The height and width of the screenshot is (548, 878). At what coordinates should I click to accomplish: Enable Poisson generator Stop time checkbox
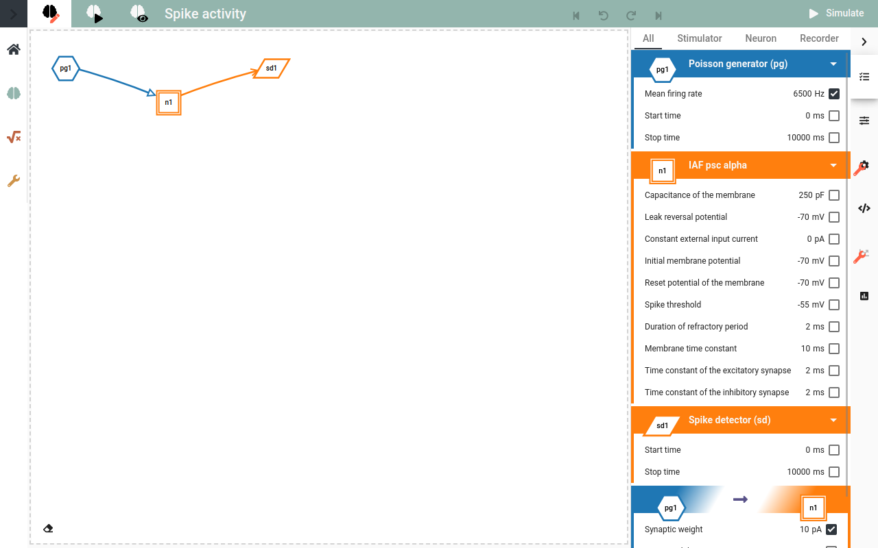pyautogui.click(x=834, y=138)
